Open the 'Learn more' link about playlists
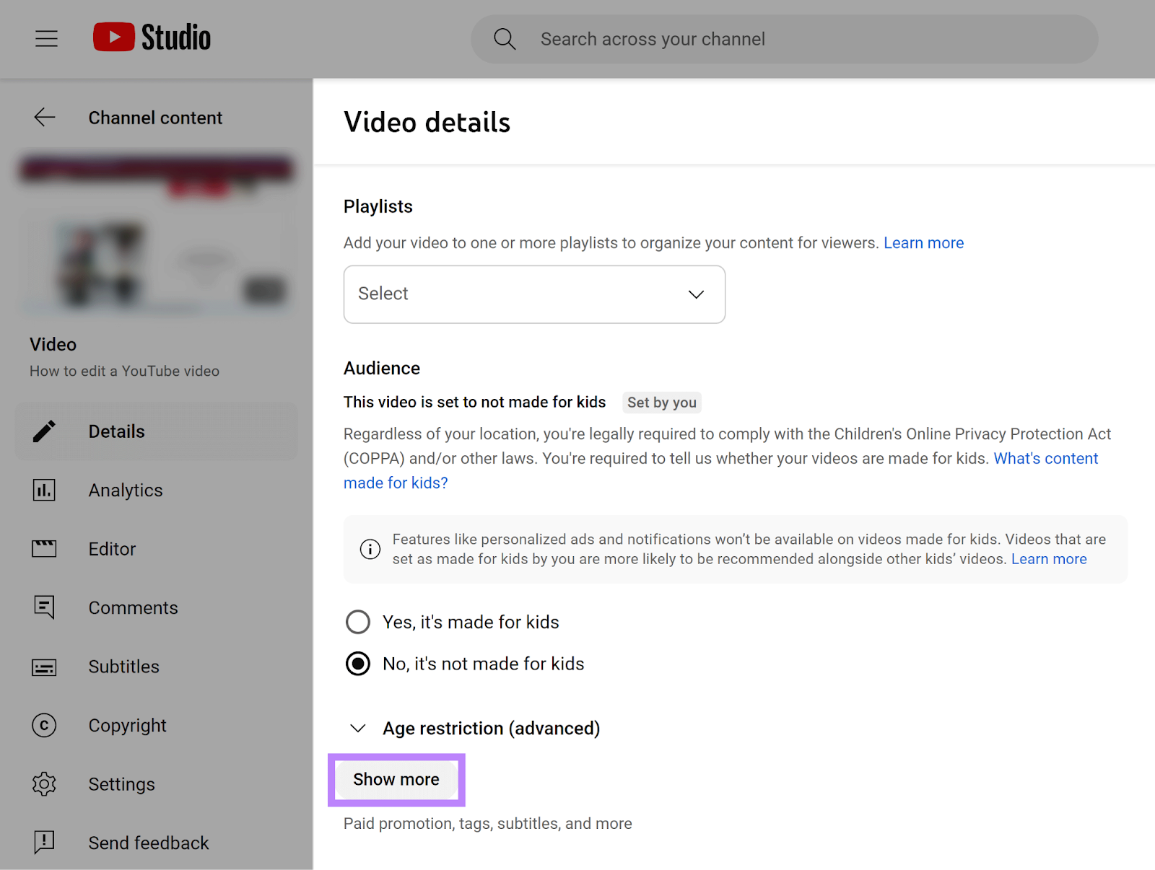The height and width of the screenshot is (870, 1155). tap(923, 242)
